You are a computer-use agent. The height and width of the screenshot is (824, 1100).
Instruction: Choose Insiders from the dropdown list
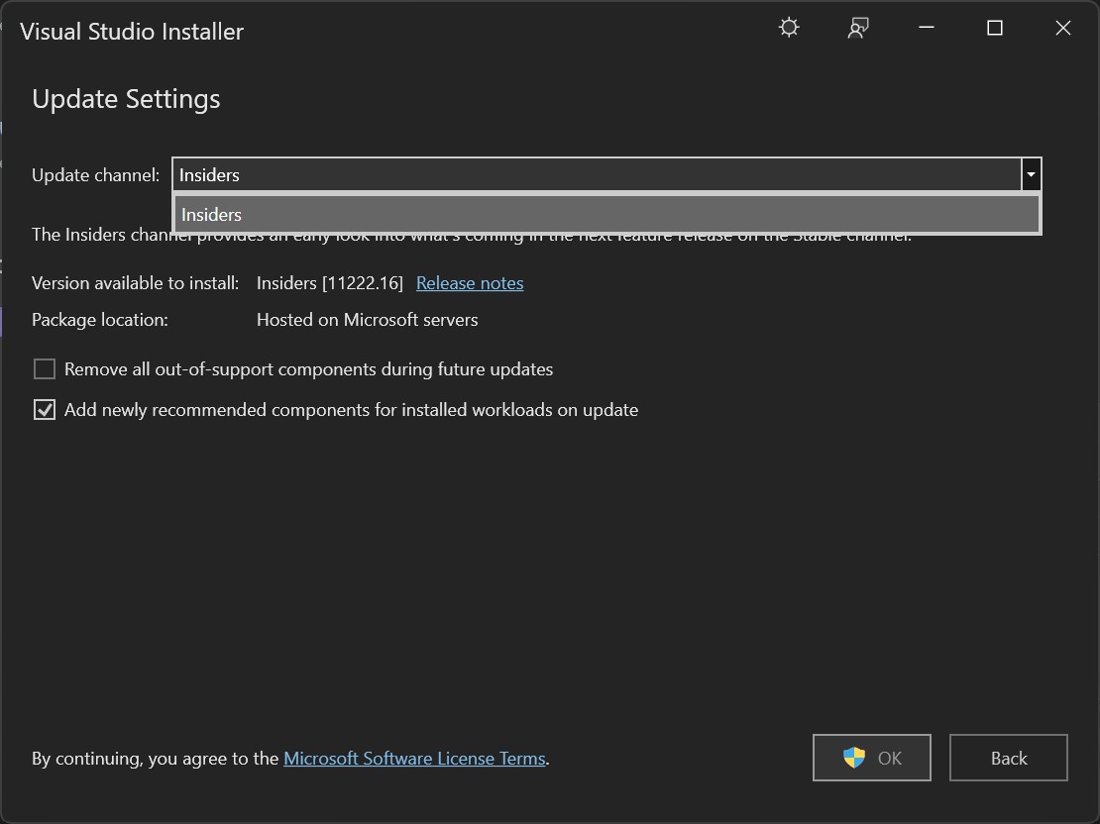click(606, 214)
